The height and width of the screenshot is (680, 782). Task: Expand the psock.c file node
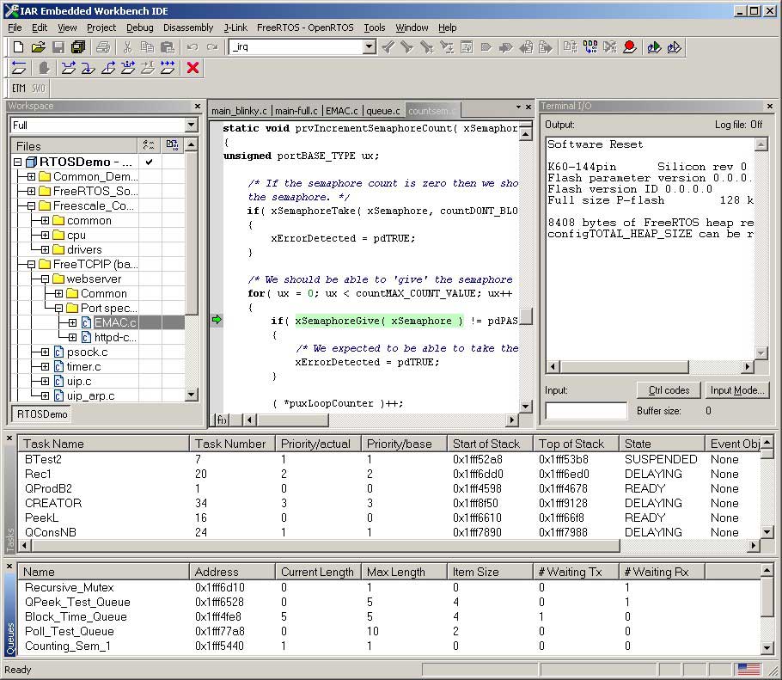click(x=45, y=352)
